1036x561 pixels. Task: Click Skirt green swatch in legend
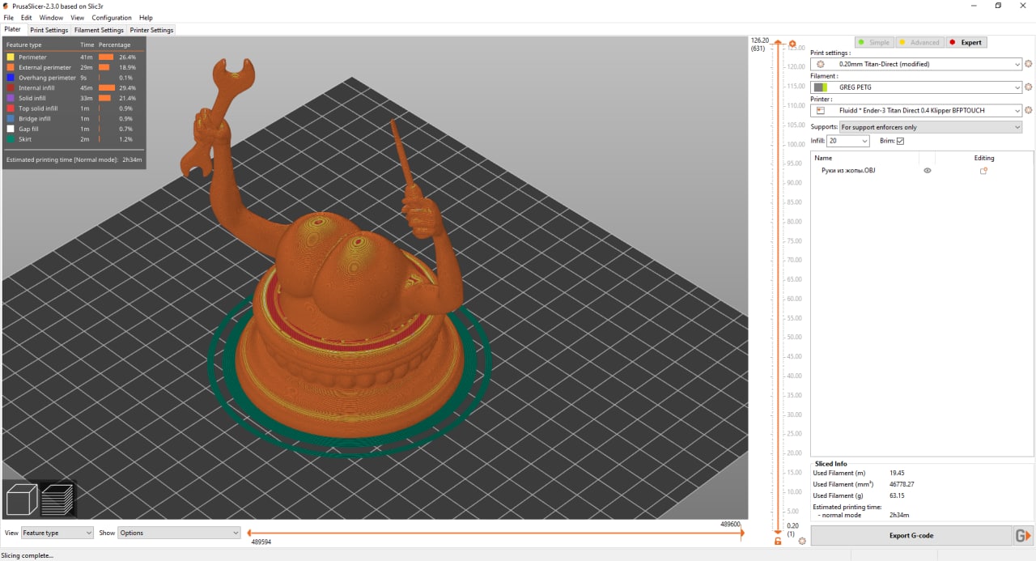11,139
